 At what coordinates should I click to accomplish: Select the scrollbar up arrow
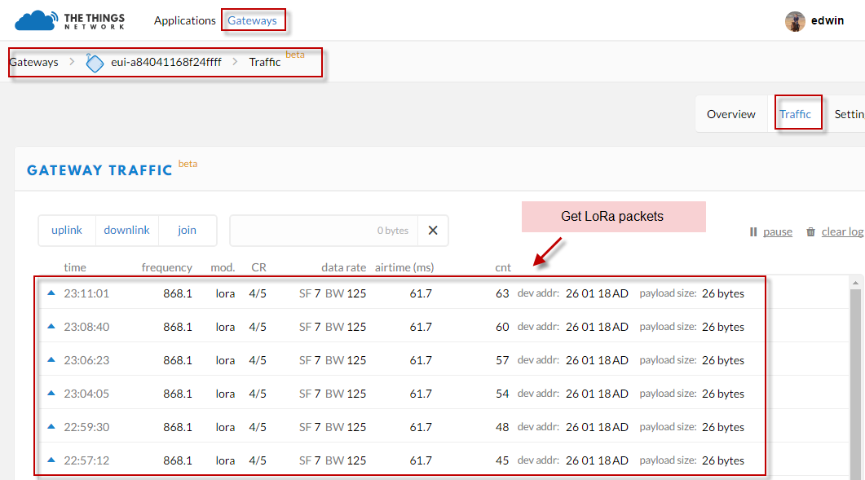(x=855, y=283)
